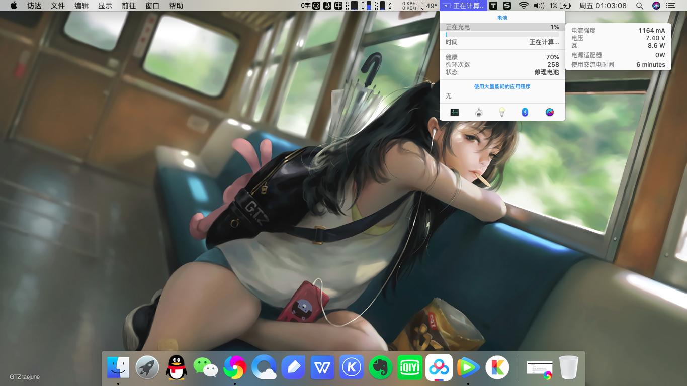
Task: Open the 前往 menu
Action: click(129, 6)
